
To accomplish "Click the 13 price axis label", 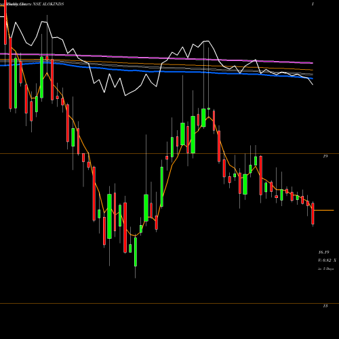I will [325, 306].
